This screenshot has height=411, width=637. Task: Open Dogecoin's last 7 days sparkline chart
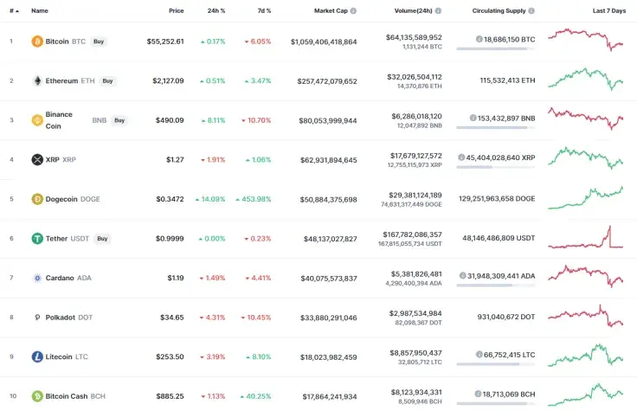tap(586, 197)
